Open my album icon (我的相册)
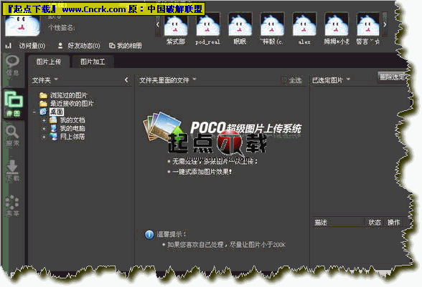The width and height of the screenshot is (422, 287). (112, 46)
